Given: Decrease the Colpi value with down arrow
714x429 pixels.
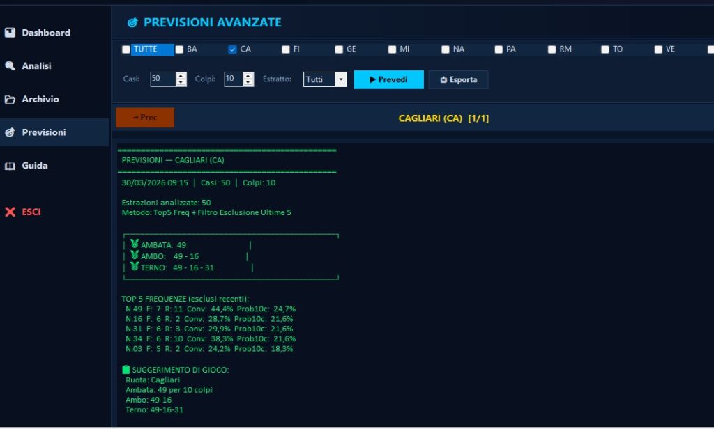Looking at the screenshot, I should (x=248, y=83).
